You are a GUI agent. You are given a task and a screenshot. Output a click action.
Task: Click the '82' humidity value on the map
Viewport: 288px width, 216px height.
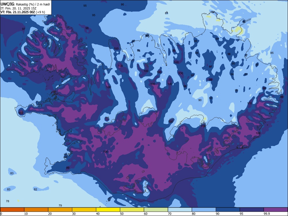[35, 190]
